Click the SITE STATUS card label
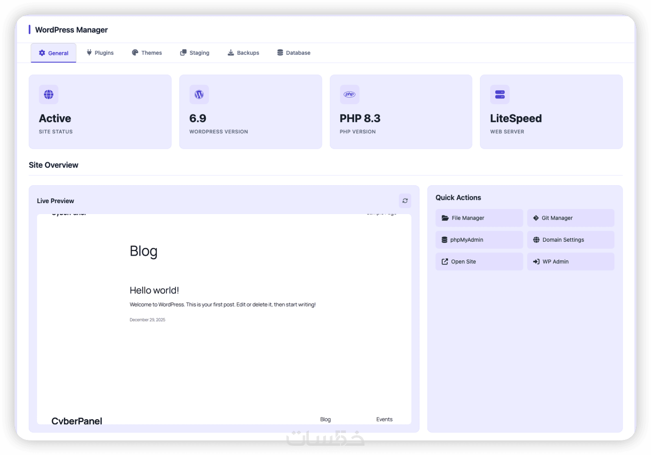The width and height of the screenshot is (651, 455). coord(56,132)
